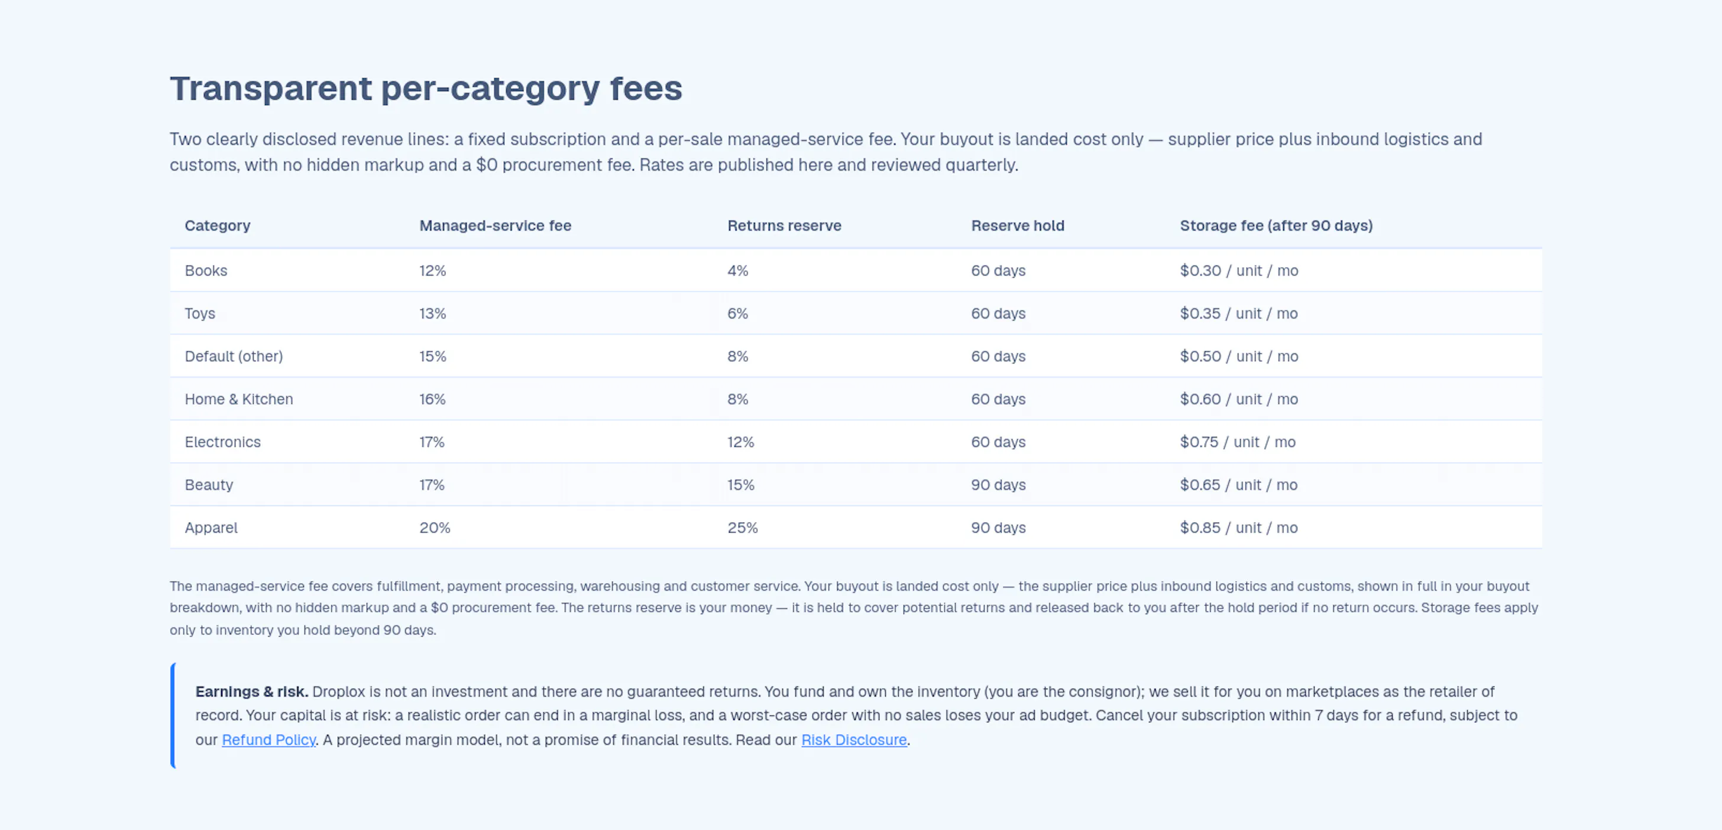Image resolution: width=1722 pixels, height=830 pixels.
Task: Select the Home & Kitchen row
Action: pos(856,399)
